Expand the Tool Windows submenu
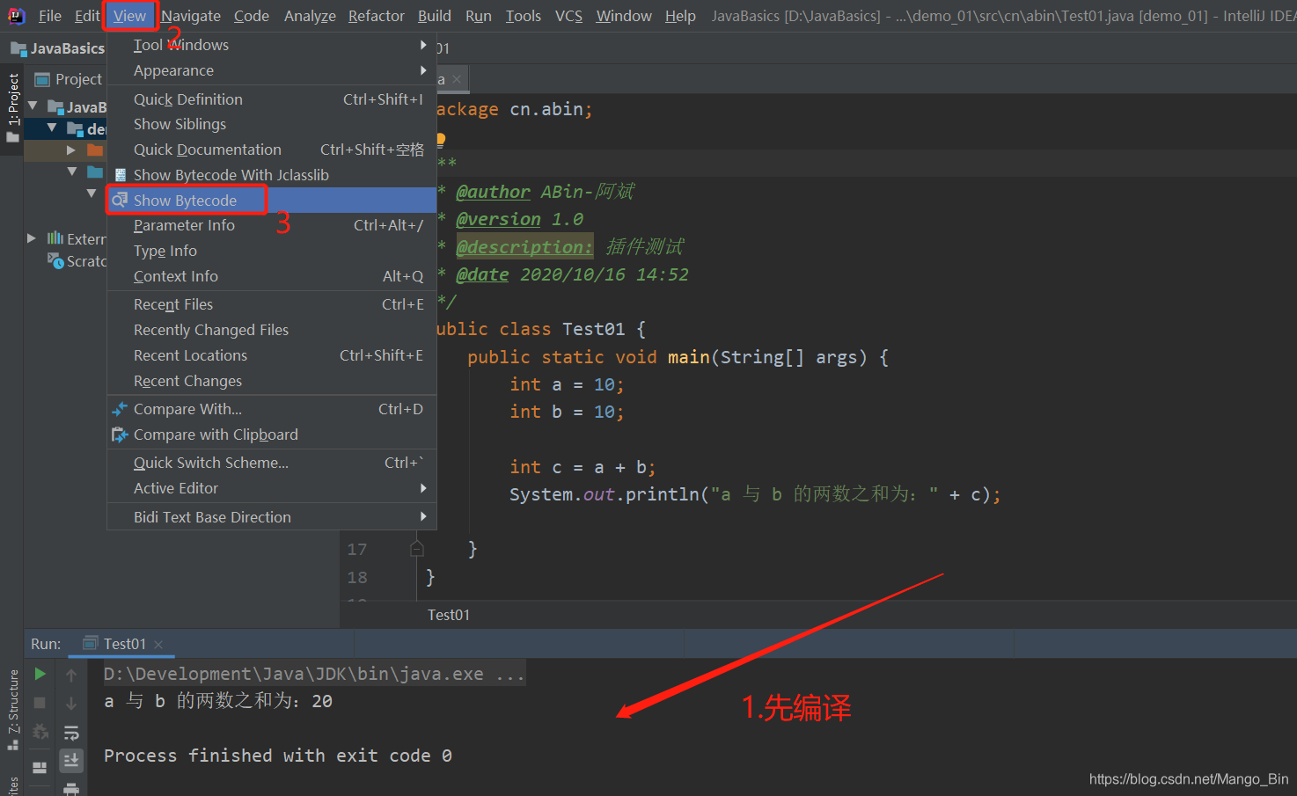The height and width of the screenshot is (796, 1297). (x=272, y=45)
